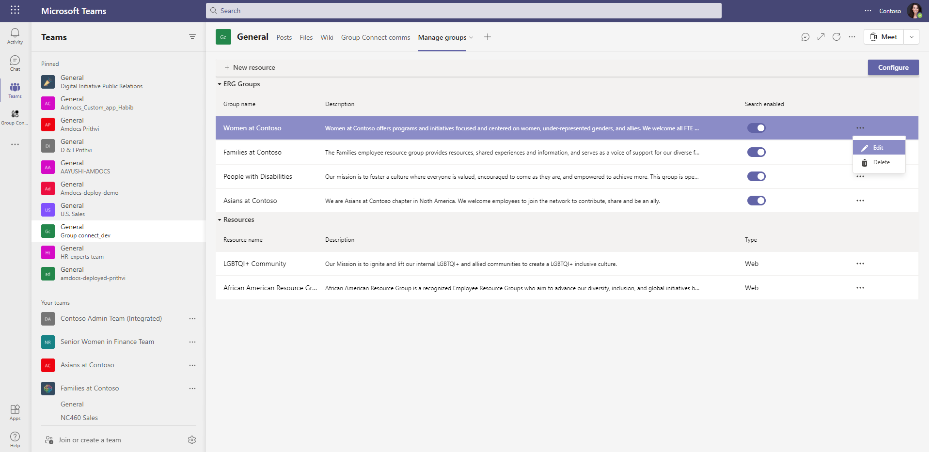Open the Activity bell icon
Screen dimensions: 932x452
[15, 36]
